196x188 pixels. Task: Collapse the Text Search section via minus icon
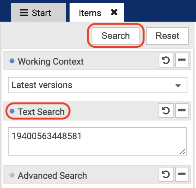pos(182,110)
